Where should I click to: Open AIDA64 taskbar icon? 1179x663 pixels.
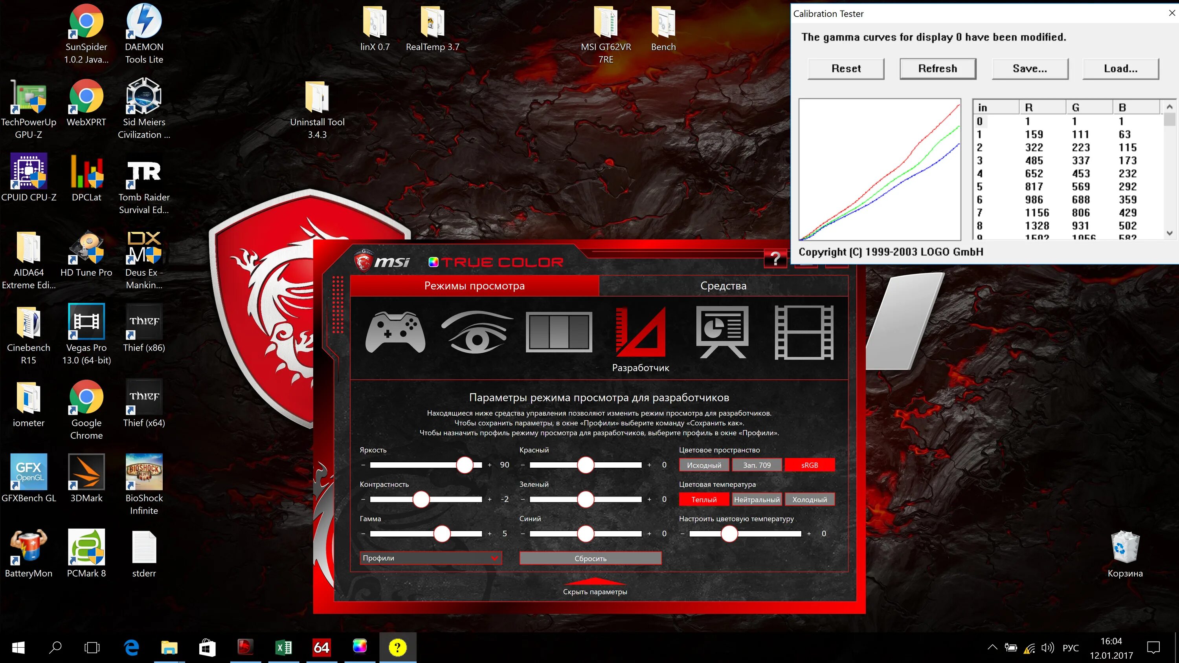tap(321, 647)
